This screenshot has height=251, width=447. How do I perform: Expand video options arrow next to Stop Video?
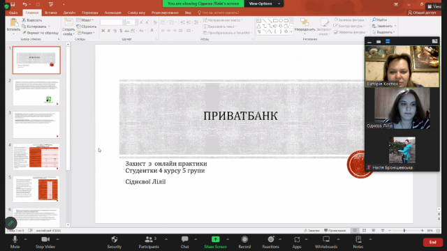(57, 239)
